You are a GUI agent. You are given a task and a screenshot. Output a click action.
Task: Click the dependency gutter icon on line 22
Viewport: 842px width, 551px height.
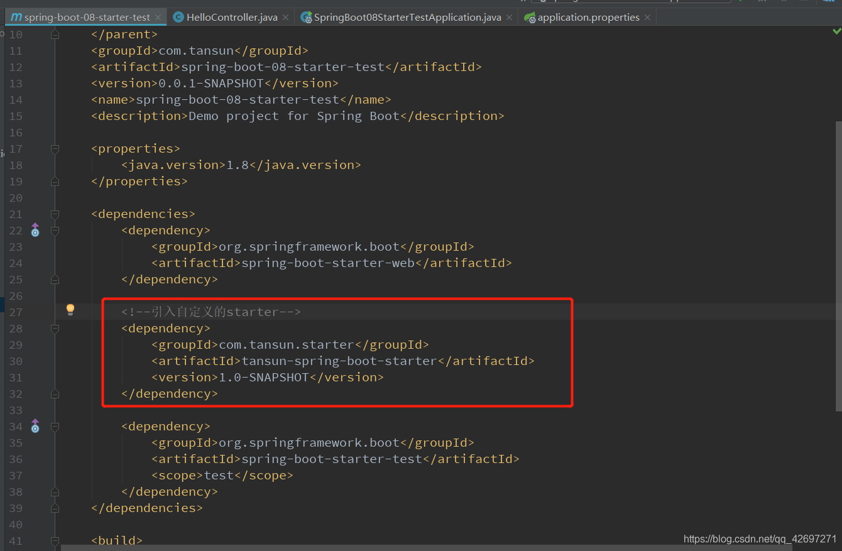(x=35, y=230)
